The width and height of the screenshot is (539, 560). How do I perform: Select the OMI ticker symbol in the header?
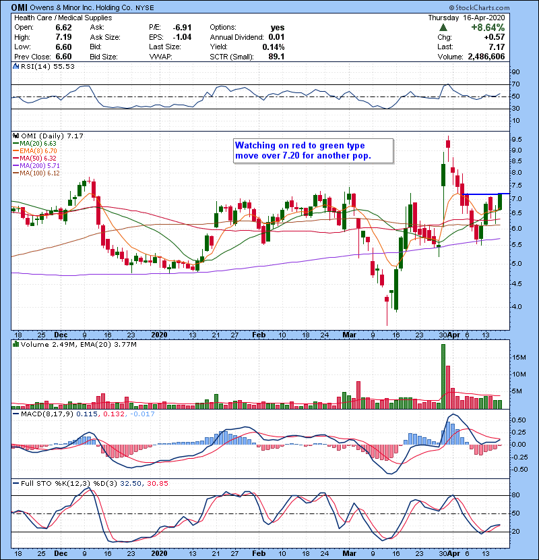click(x=20, y=7)
